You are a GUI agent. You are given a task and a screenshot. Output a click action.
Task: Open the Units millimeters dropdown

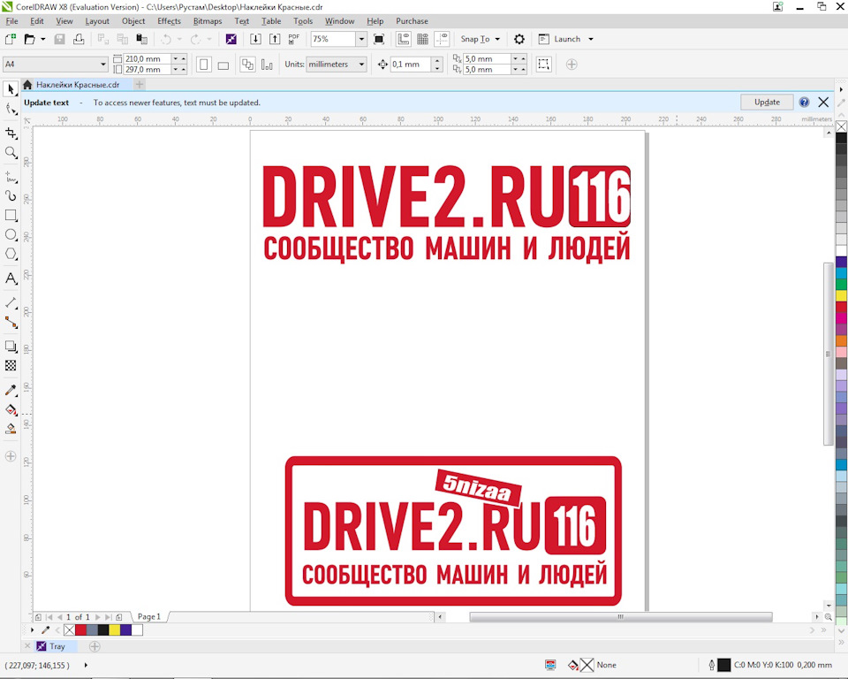point(360,65)
